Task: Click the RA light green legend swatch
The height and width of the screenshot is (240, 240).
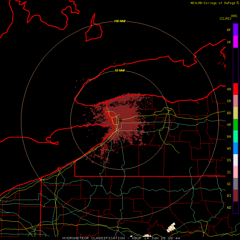Action: [235, 137]
